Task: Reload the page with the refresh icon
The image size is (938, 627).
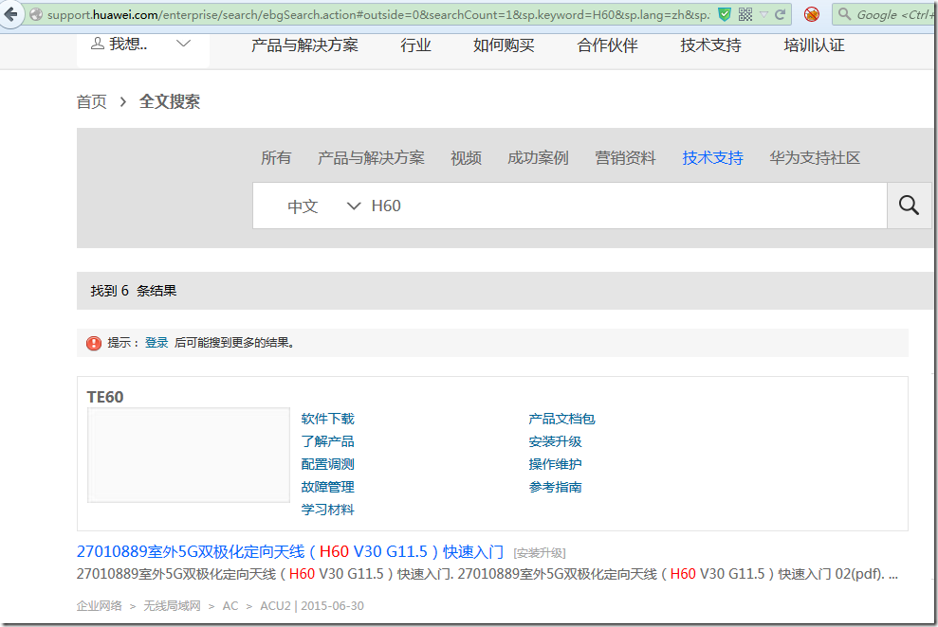Action: click(x=780, y=14)
